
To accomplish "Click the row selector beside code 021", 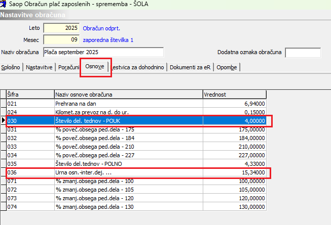I will pyautogui.click(x=3, y=104).
